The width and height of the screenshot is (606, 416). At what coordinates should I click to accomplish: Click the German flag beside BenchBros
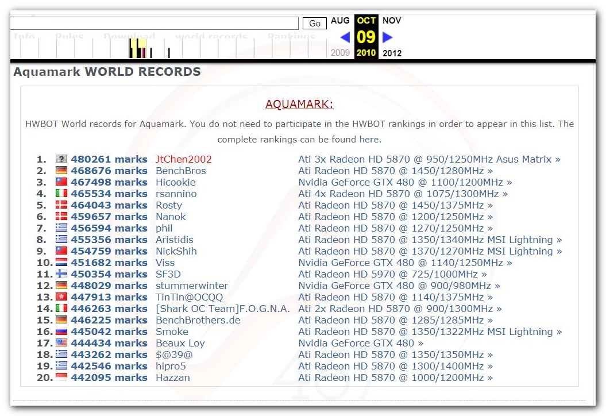click(61, 170)
